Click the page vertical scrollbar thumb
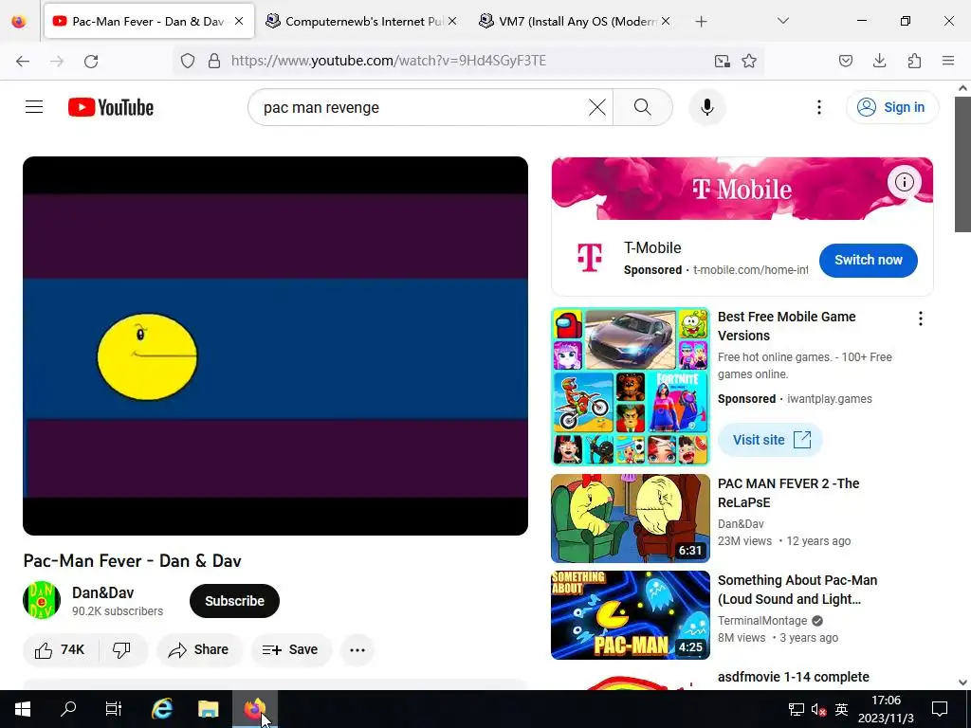Screen dimensions: 971x728 click(962, 164)
